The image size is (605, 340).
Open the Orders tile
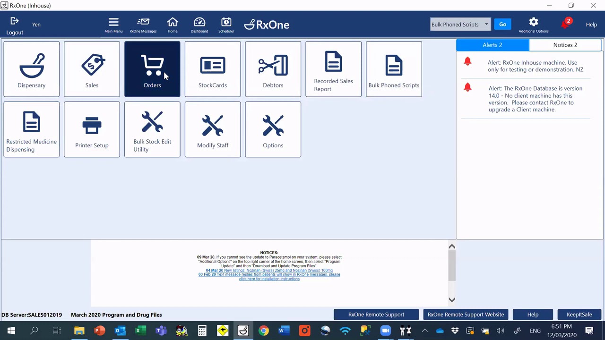pyautogui.click(x=152, y=69)
